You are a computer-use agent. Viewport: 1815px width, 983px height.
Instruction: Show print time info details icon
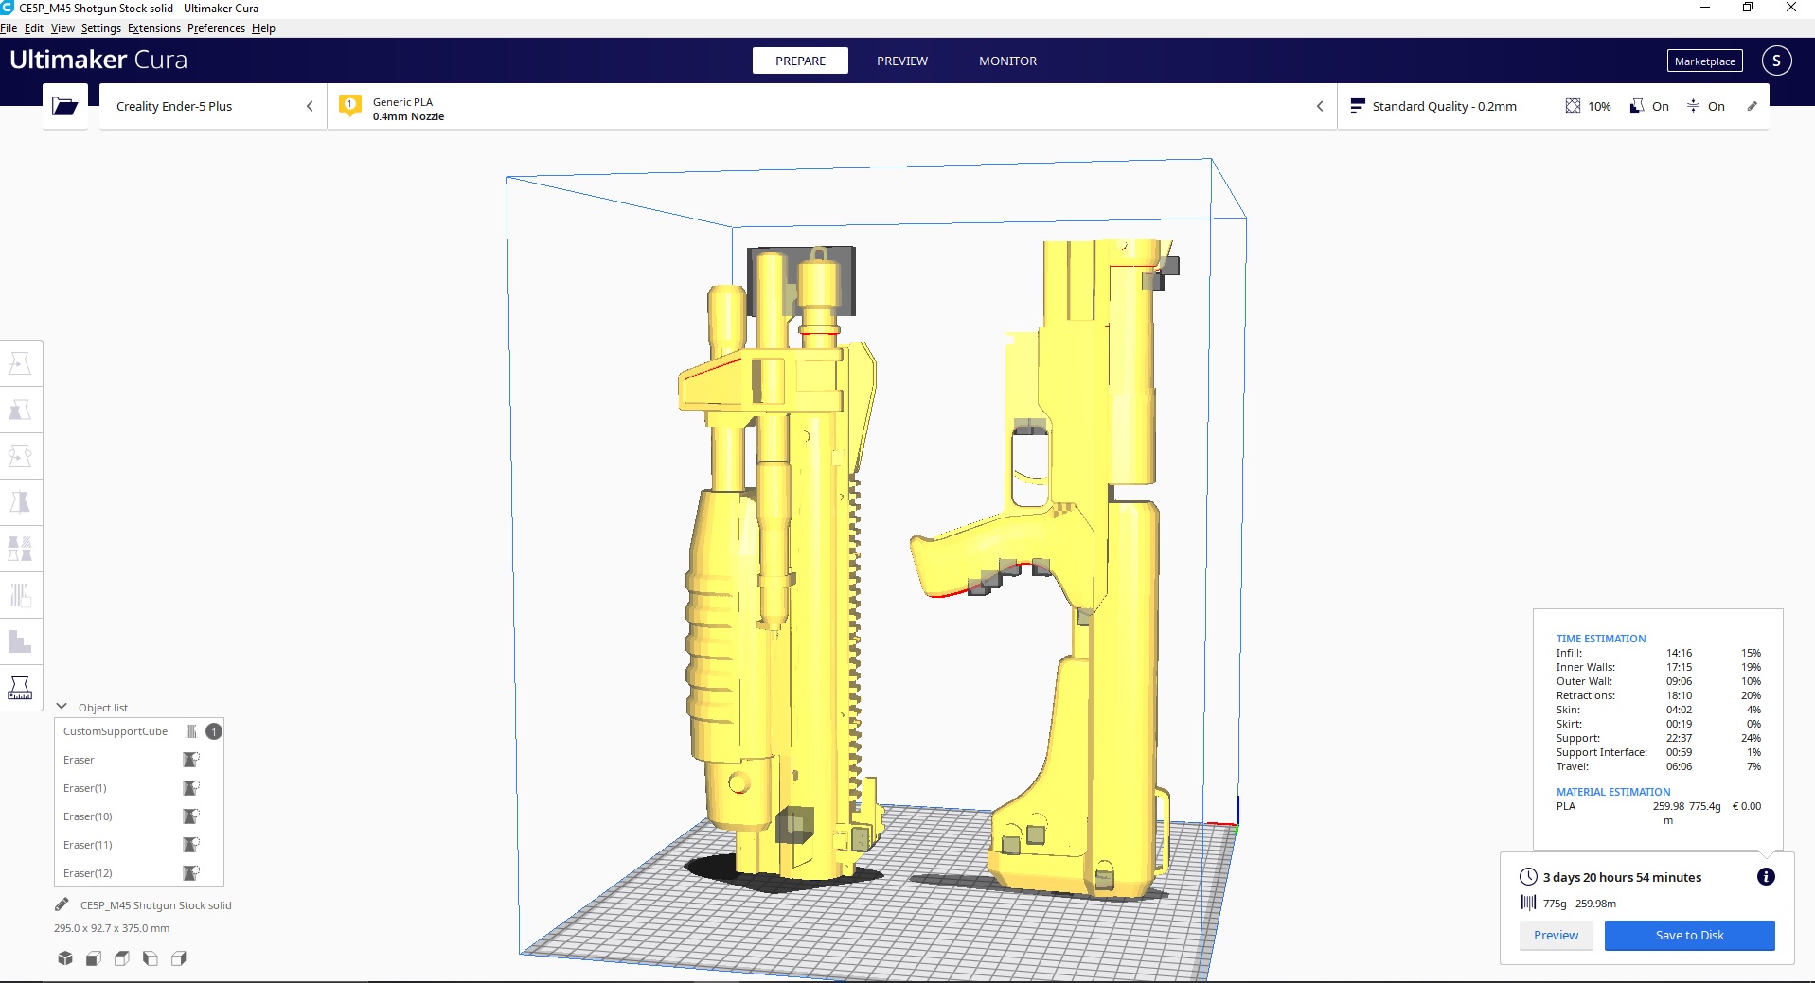(x=1766, y=877)
